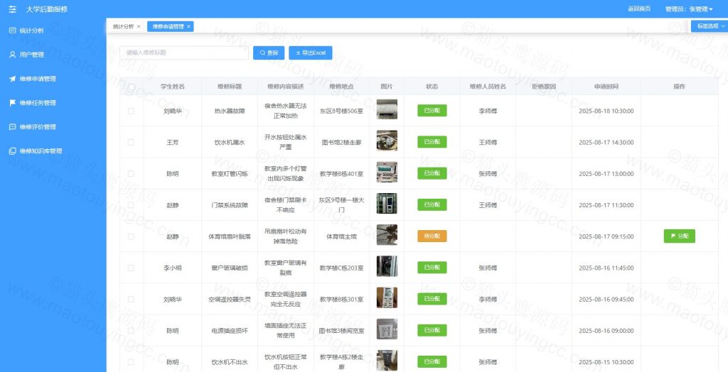Image resolution: width=728 pixels, height=372 pixels.
Task: Click the 拒绝原因 column header
Action: (544, 87)
